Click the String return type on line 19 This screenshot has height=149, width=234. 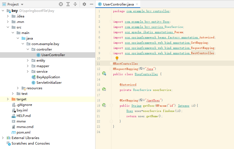[136, 106]
